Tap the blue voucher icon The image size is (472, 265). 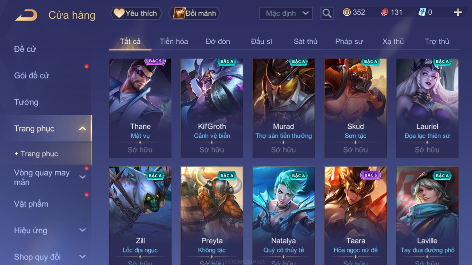point(422,12)
